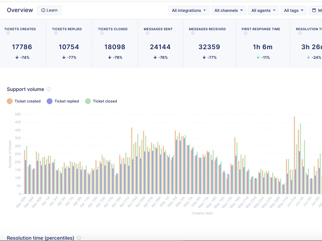Click info icon under Messages Sent
Screen dimensions: 322x241
(x=148, y=33)
